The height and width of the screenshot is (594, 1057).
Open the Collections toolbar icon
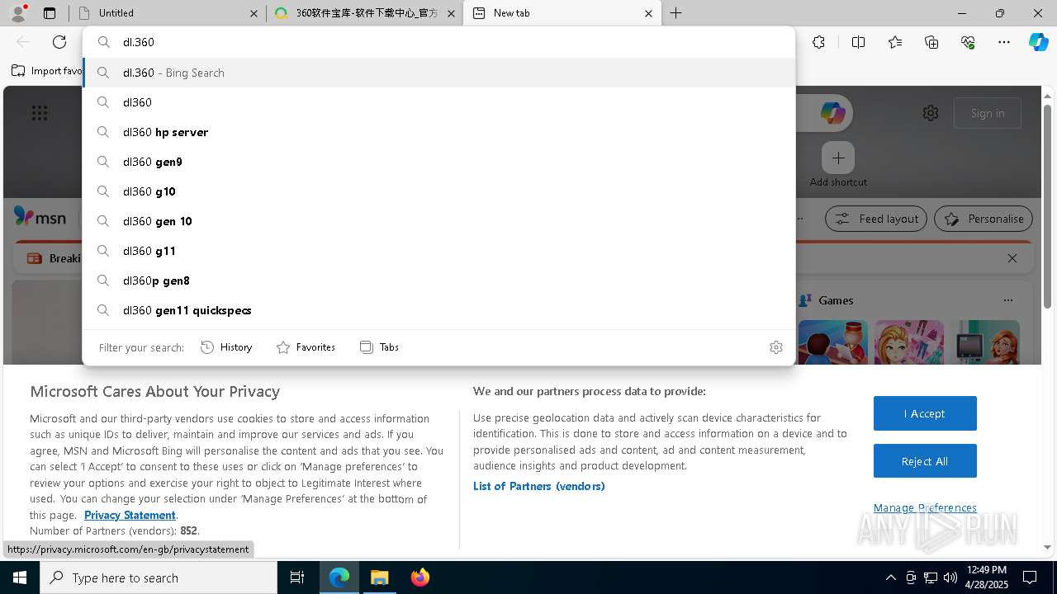point(931,42)
